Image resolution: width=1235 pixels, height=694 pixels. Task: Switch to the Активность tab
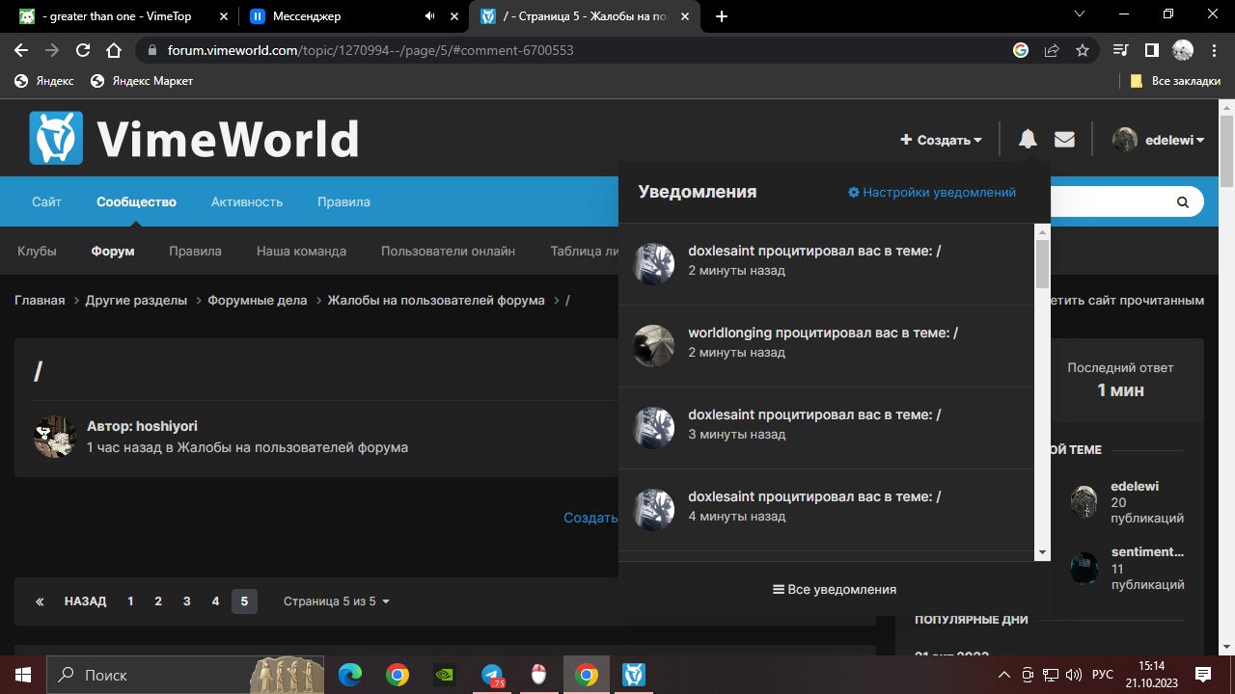247,202
